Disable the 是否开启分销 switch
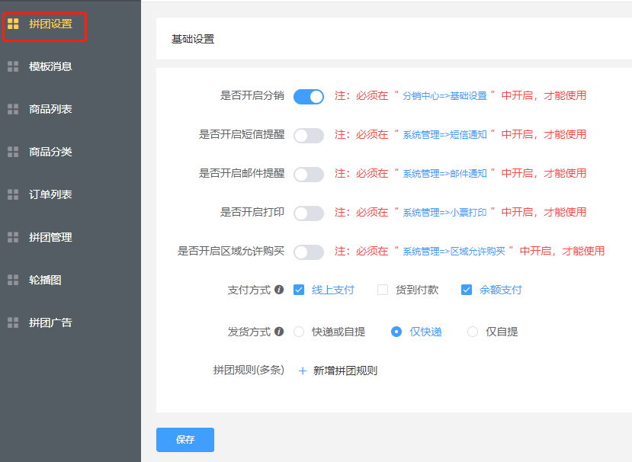 point(309,96)
